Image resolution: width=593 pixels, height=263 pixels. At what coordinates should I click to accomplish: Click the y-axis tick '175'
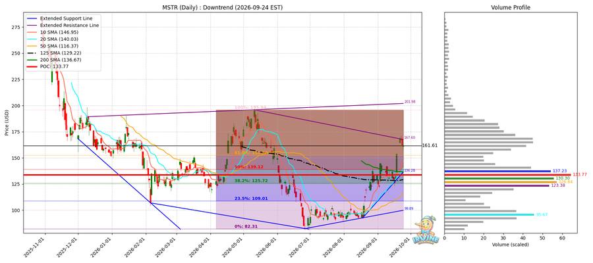tap(16, 131)
